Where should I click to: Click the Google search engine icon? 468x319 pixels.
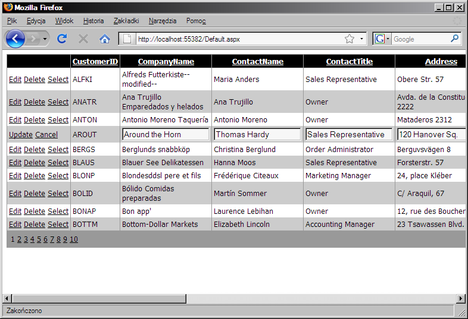click(380, 39)
